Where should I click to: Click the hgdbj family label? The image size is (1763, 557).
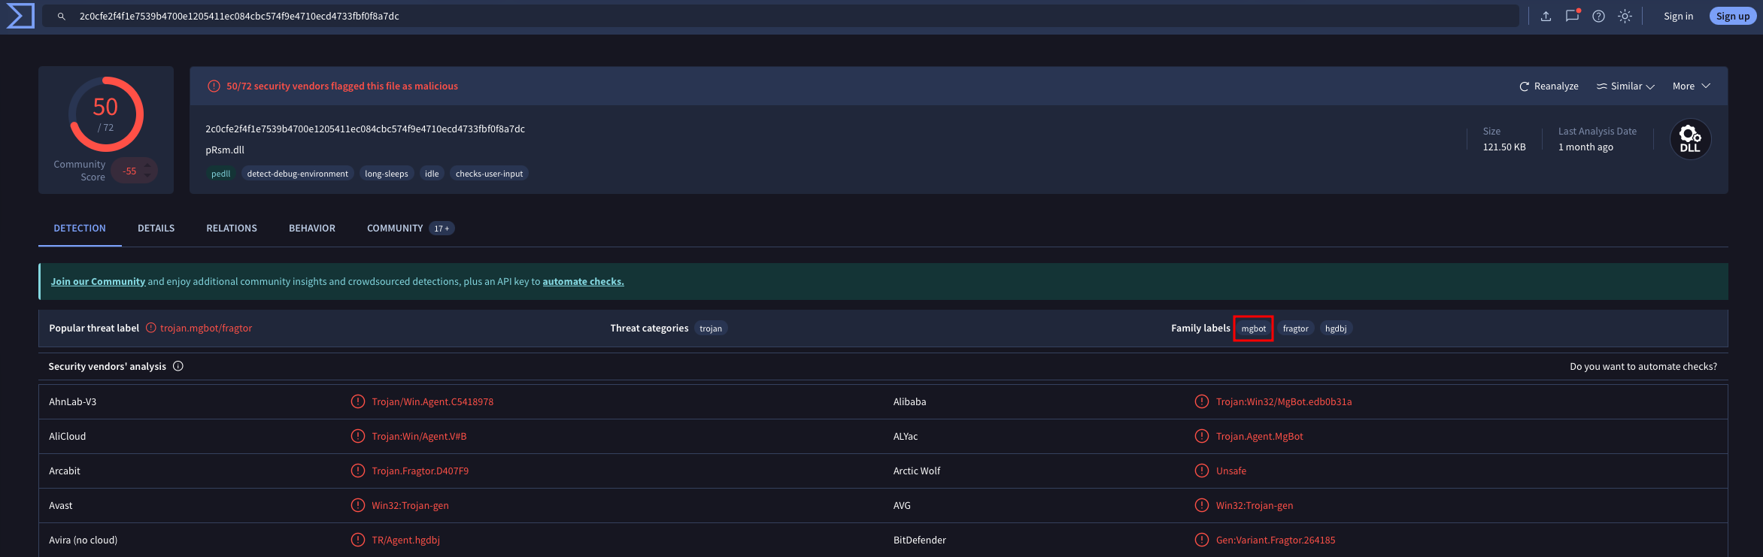pyautogui.click(x=1336, y=328)
